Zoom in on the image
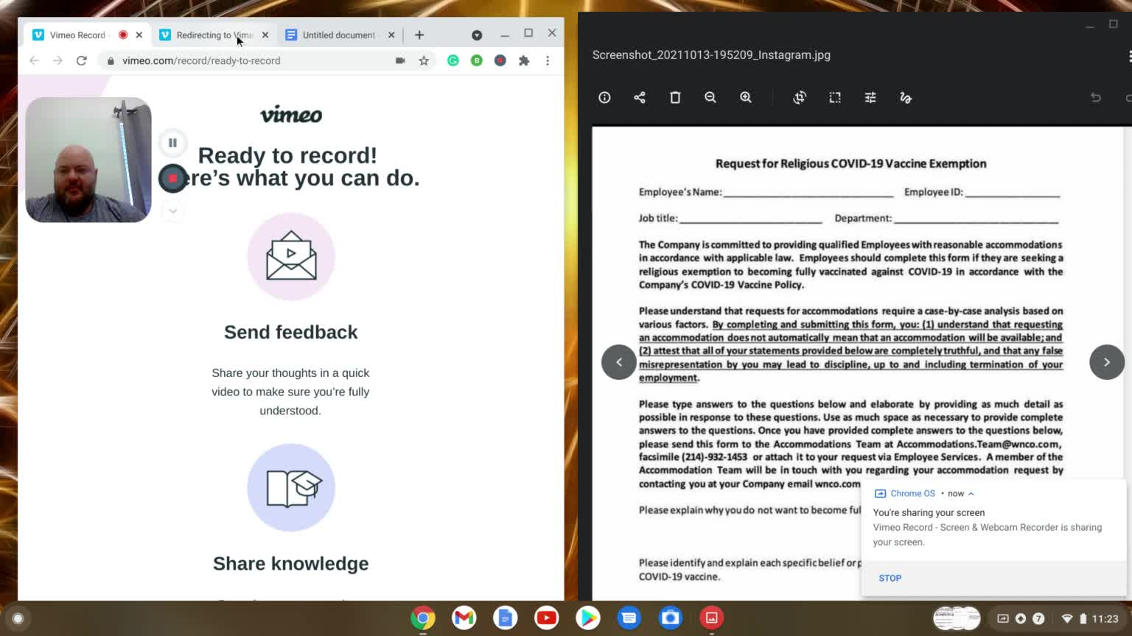The width and height of the screenshot is (1132, 636). tap(746, 97)
